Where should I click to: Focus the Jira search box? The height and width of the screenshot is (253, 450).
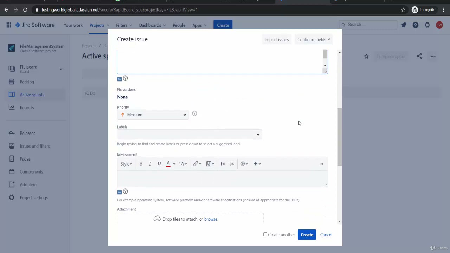pyautogui.click(x=368, y=25)
